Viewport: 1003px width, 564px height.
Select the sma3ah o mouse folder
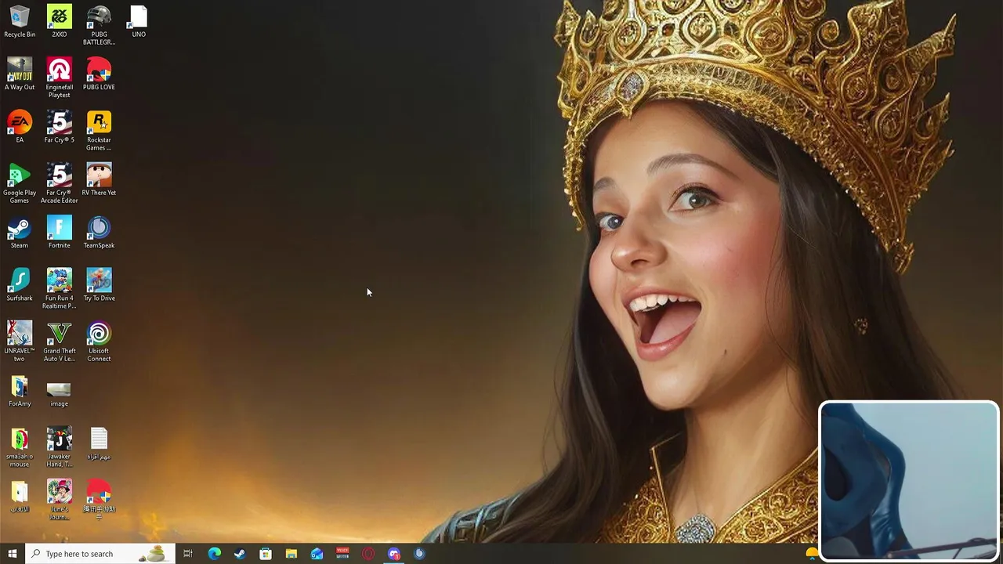pos(20,446)
